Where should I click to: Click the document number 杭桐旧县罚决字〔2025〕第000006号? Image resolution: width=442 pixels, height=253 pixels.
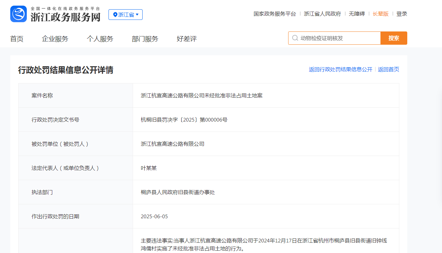[184, 120]
